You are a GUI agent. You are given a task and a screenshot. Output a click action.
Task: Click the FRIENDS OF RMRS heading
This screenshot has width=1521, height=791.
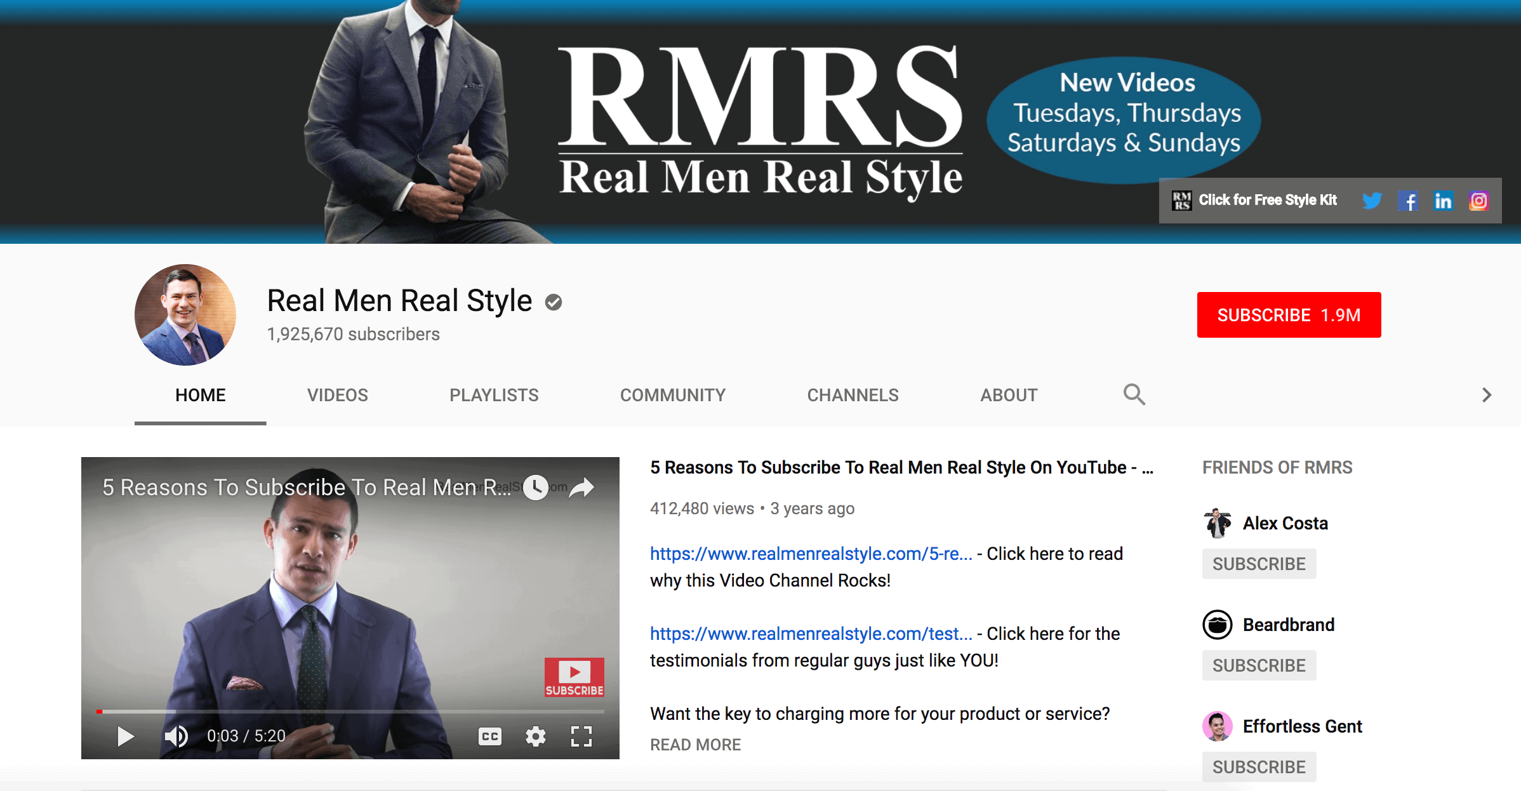(1277, 467)
